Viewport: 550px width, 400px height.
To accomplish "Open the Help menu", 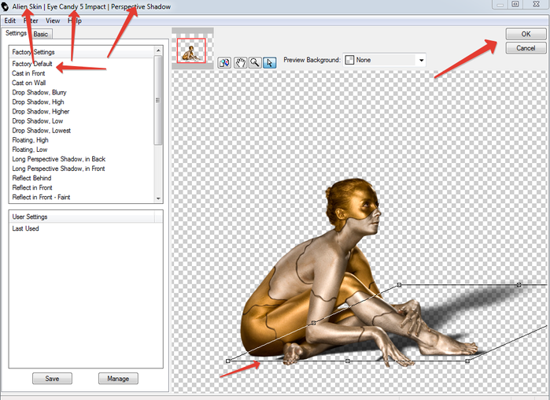I will 75,20.
